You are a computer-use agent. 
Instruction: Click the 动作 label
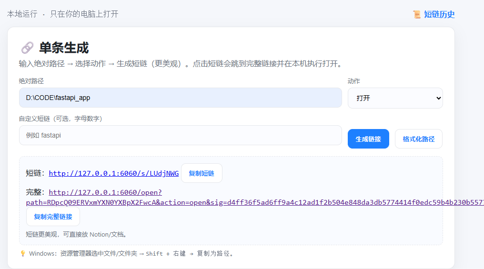pos(354,81)
